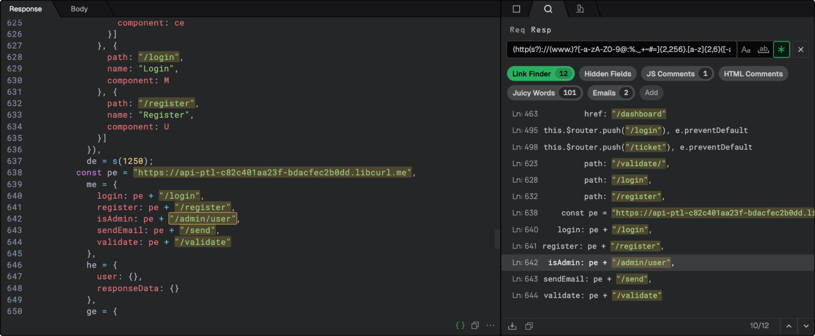Screen dimensions: 815x336
Task: Jump to next match with down chevron
Action: click(806, 326)
